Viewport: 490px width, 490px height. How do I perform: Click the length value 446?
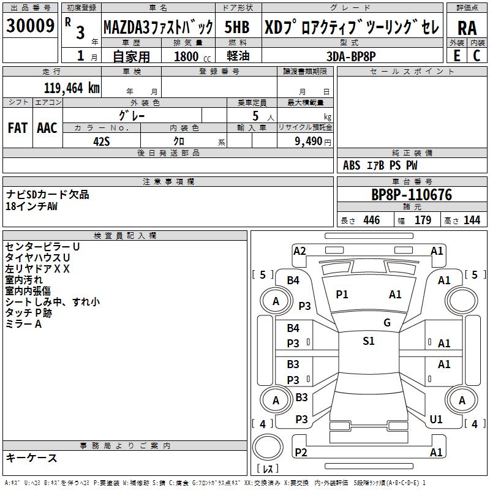(372, 221)
